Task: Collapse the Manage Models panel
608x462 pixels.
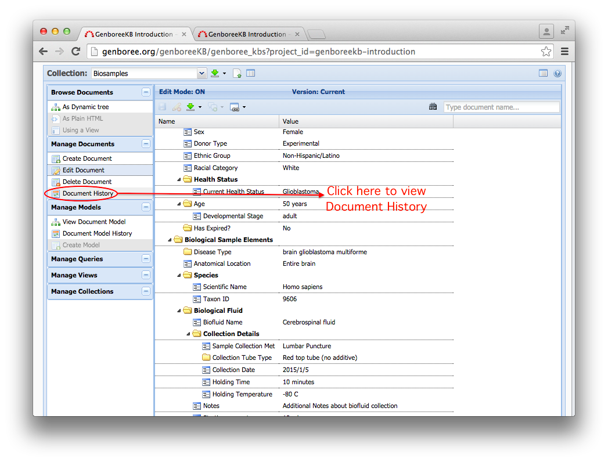Action: [146, 207]
